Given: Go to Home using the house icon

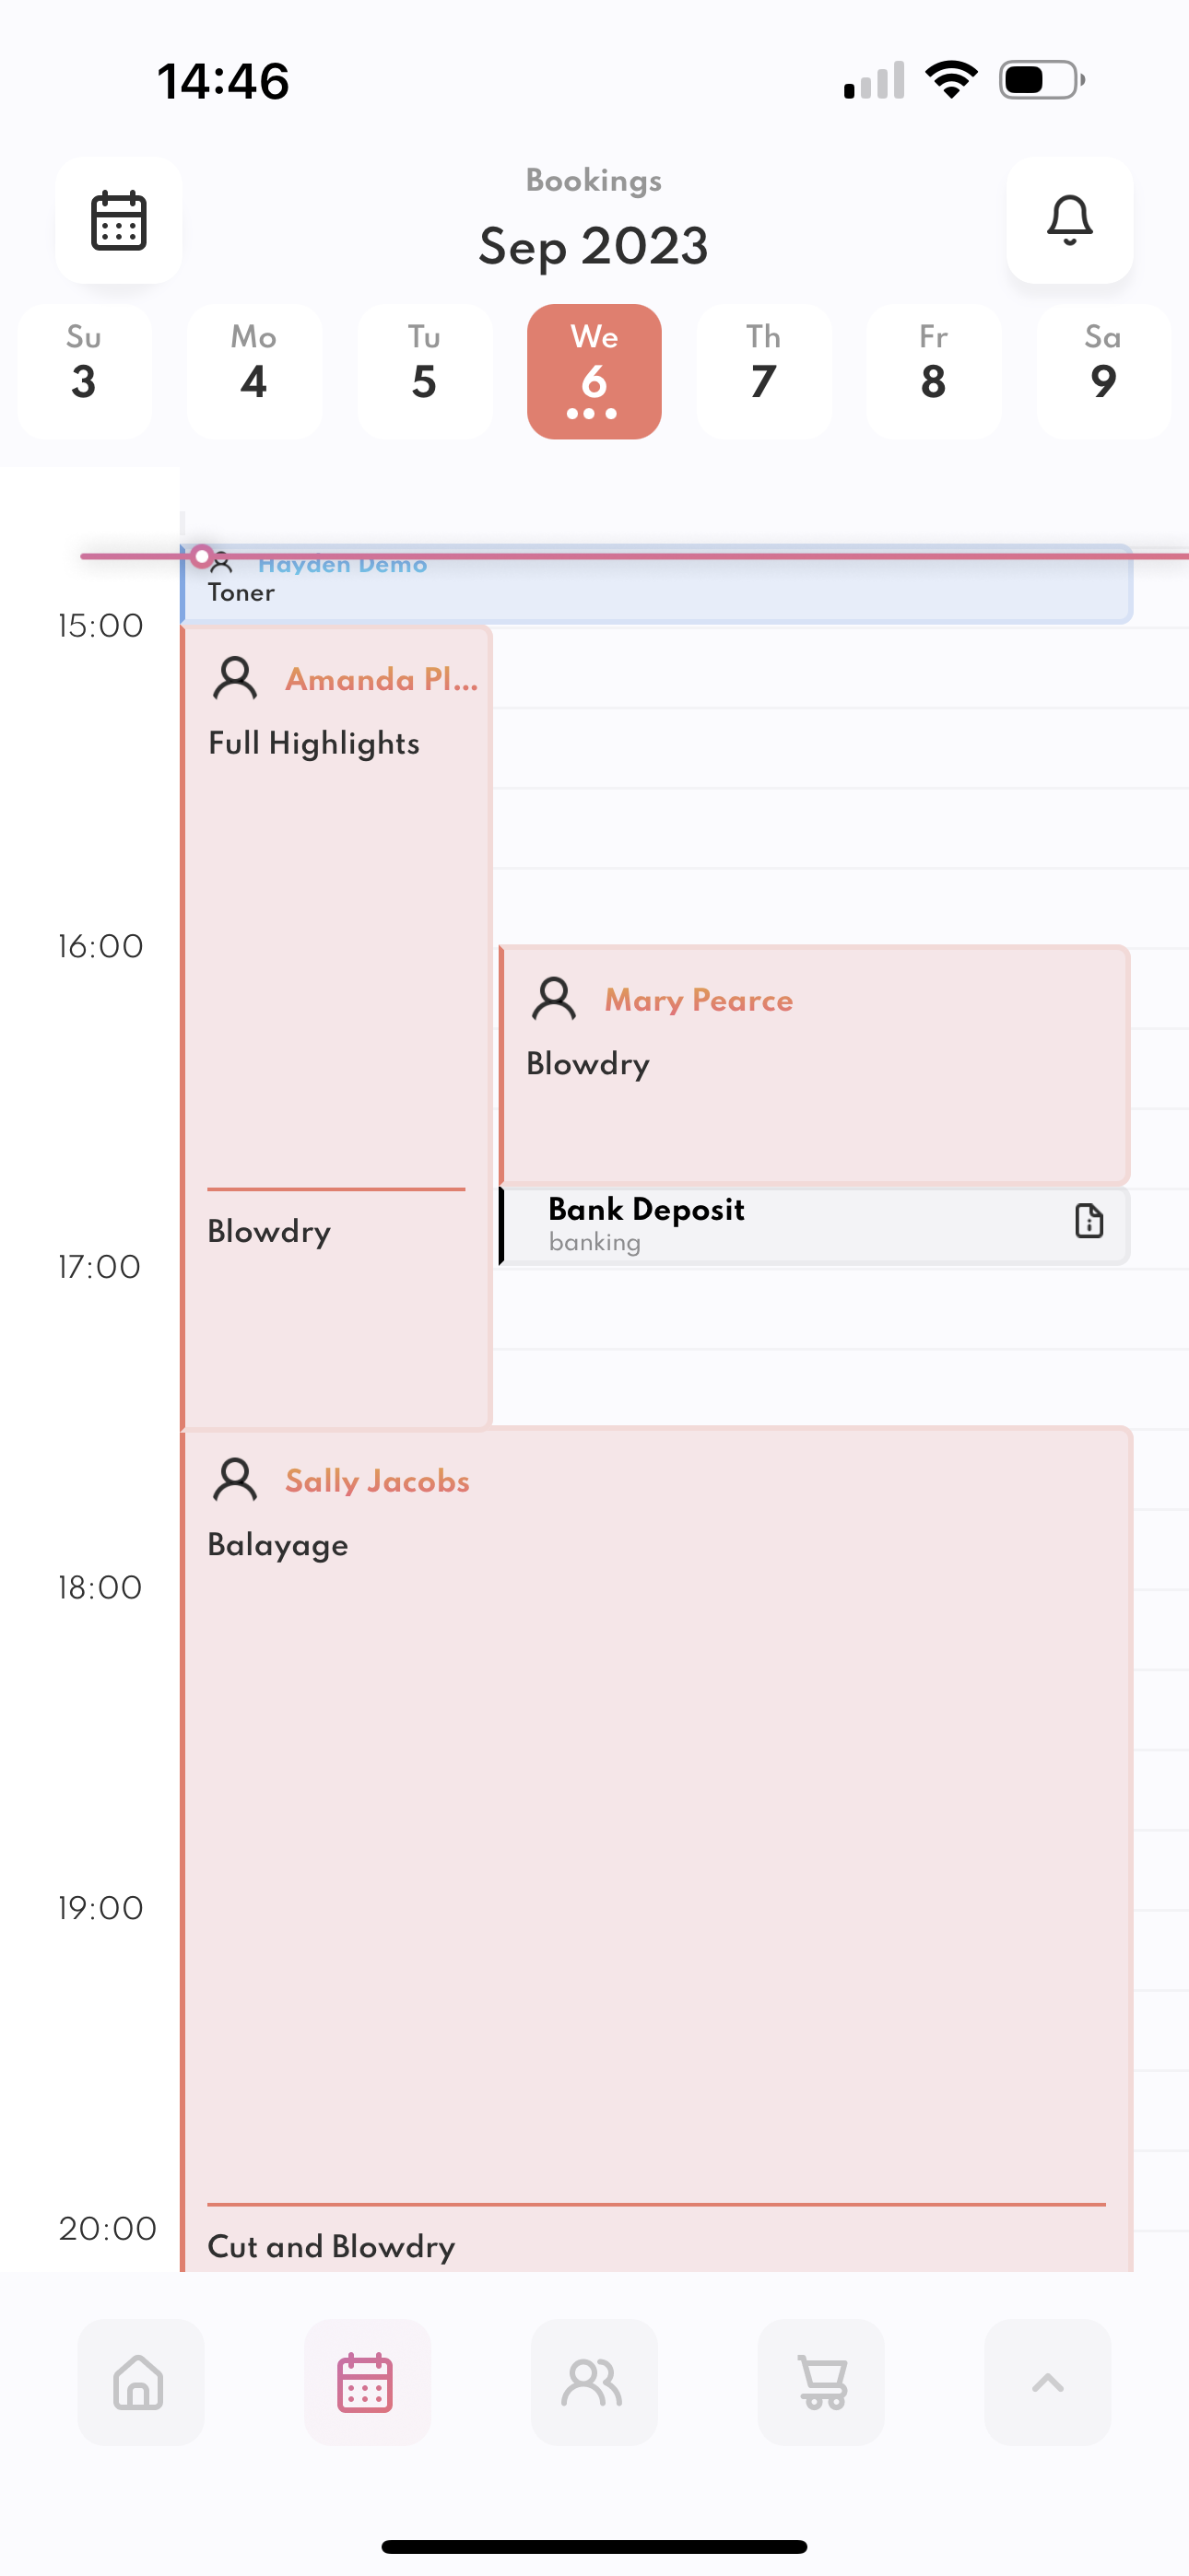Looking at the screenshot, I should point(140,2383).
